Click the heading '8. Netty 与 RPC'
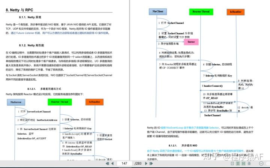 19,10
